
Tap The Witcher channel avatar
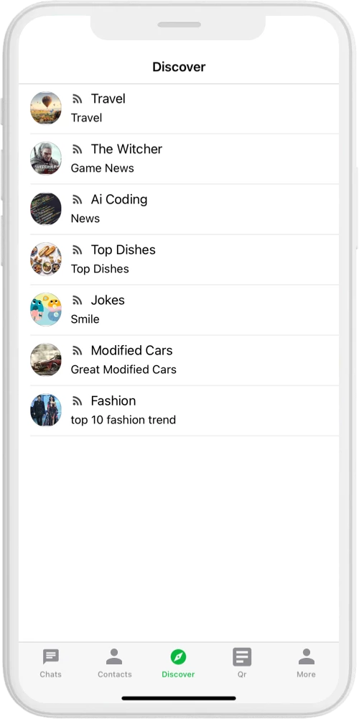tap(46, 158)
